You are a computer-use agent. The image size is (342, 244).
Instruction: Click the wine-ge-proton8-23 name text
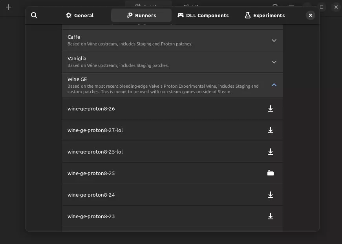(x=91, y=216)
